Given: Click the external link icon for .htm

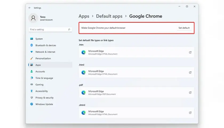Looking at the screenshot, I should pos(190,53).
